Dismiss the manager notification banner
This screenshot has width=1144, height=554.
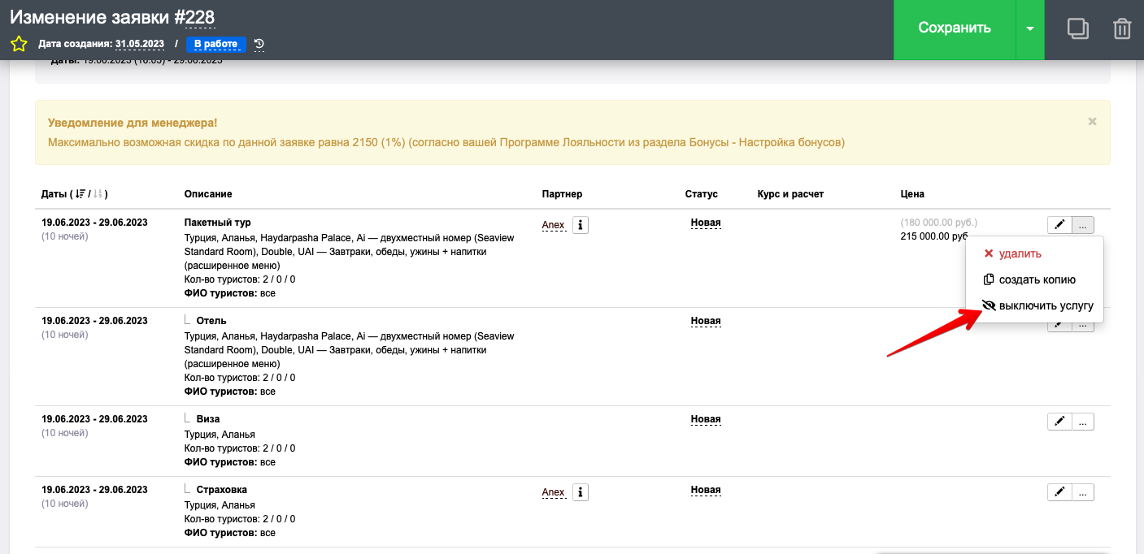tap(1092, 122)
